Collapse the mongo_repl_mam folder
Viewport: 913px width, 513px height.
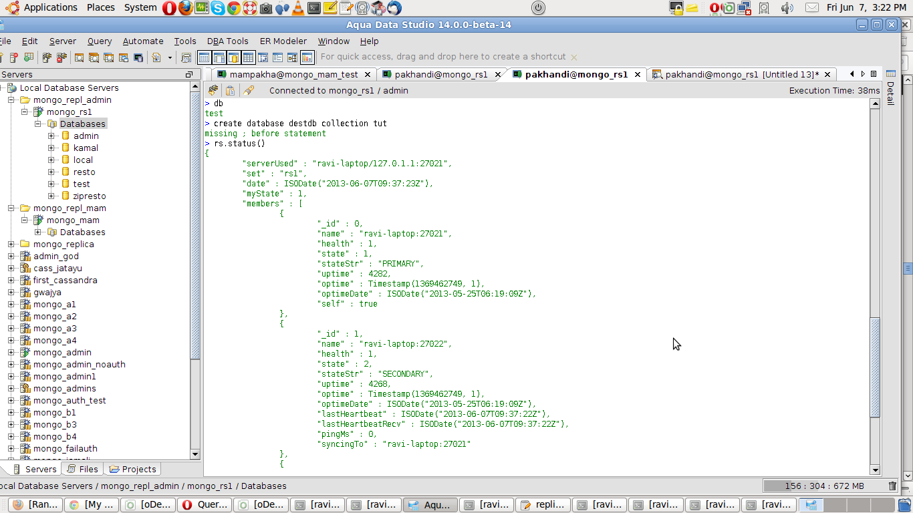pyautogui.click(x=11, y=208)
